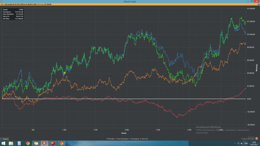The image size is (260, 146).
Task: Open File Explorer from the taskbar
Action: 11,143
